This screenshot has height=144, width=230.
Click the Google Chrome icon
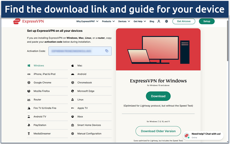click(29, 83)
